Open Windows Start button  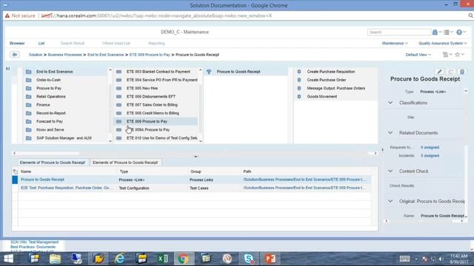click(x=8, y=259)
